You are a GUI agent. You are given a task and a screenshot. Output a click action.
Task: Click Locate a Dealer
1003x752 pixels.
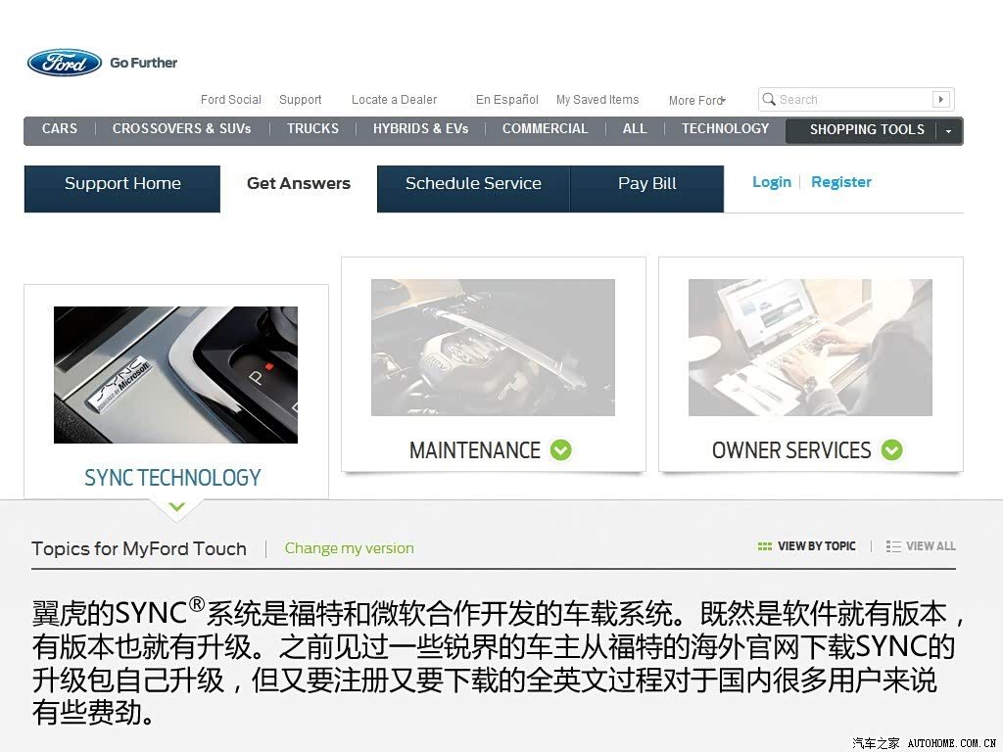394,100
